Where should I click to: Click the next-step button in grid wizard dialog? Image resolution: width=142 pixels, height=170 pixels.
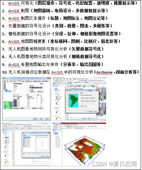[91, 111]
